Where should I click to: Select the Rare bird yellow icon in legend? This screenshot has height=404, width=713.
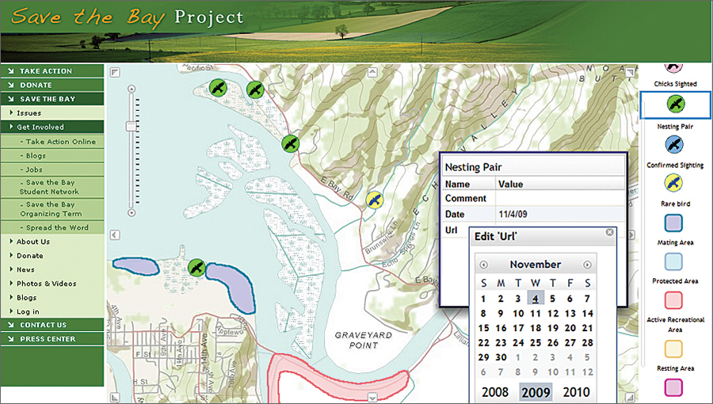coord(673,183)
